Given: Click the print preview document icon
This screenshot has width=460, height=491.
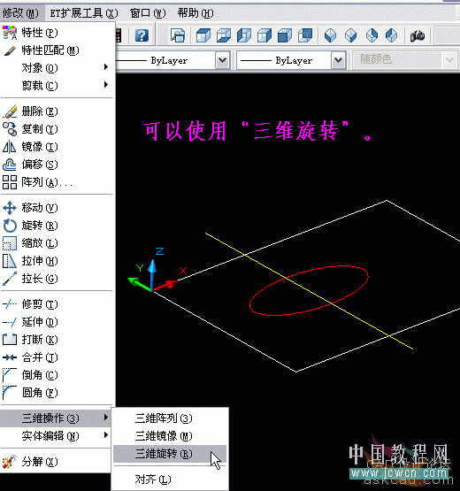Looking at the screenshot, I should tap(178, 35).
